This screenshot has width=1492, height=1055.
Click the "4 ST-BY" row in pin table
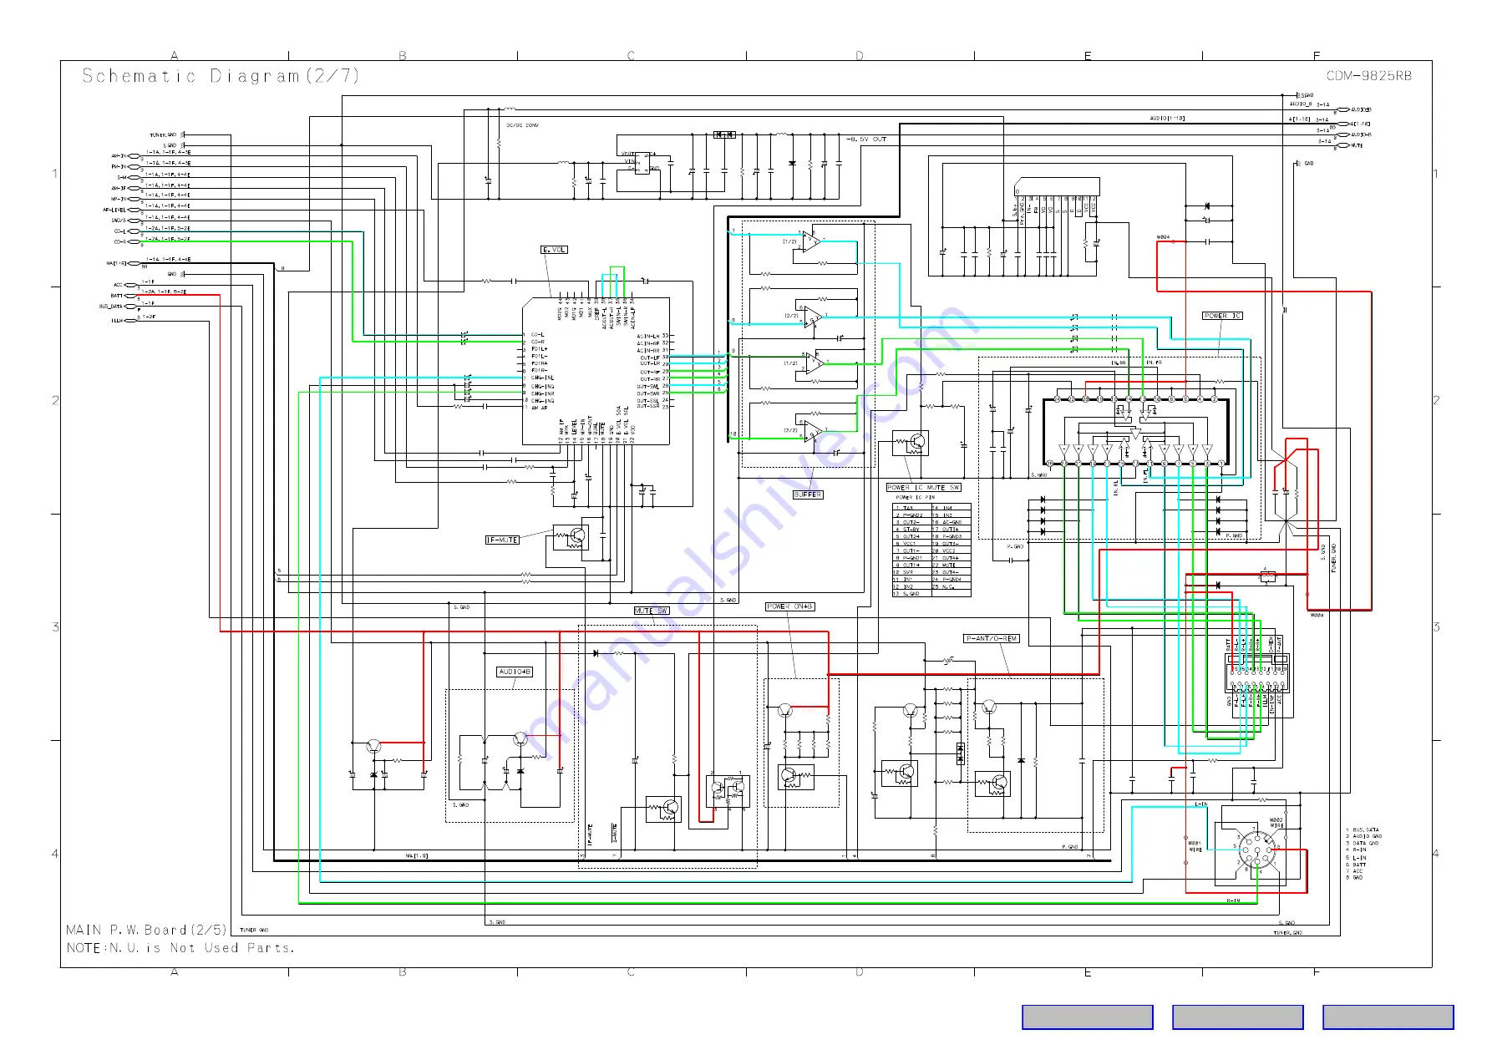pos(911,530)
